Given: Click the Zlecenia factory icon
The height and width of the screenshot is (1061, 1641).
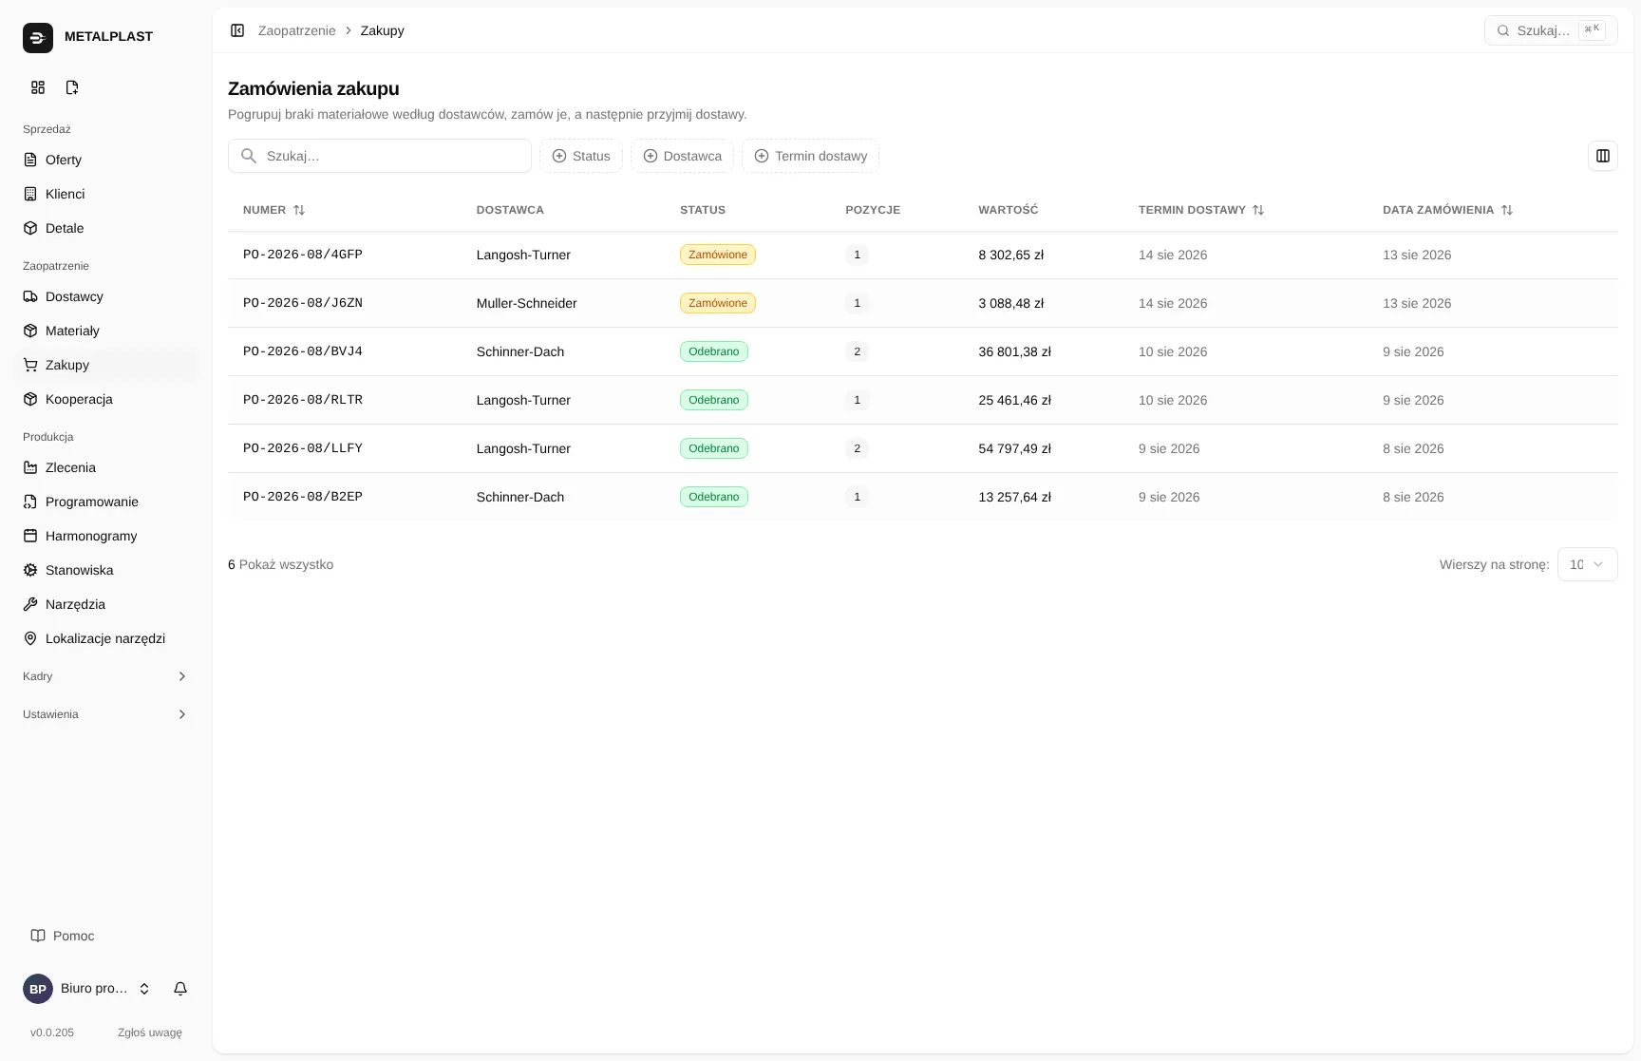Looking at the screenshot, I should coord(30,467).
